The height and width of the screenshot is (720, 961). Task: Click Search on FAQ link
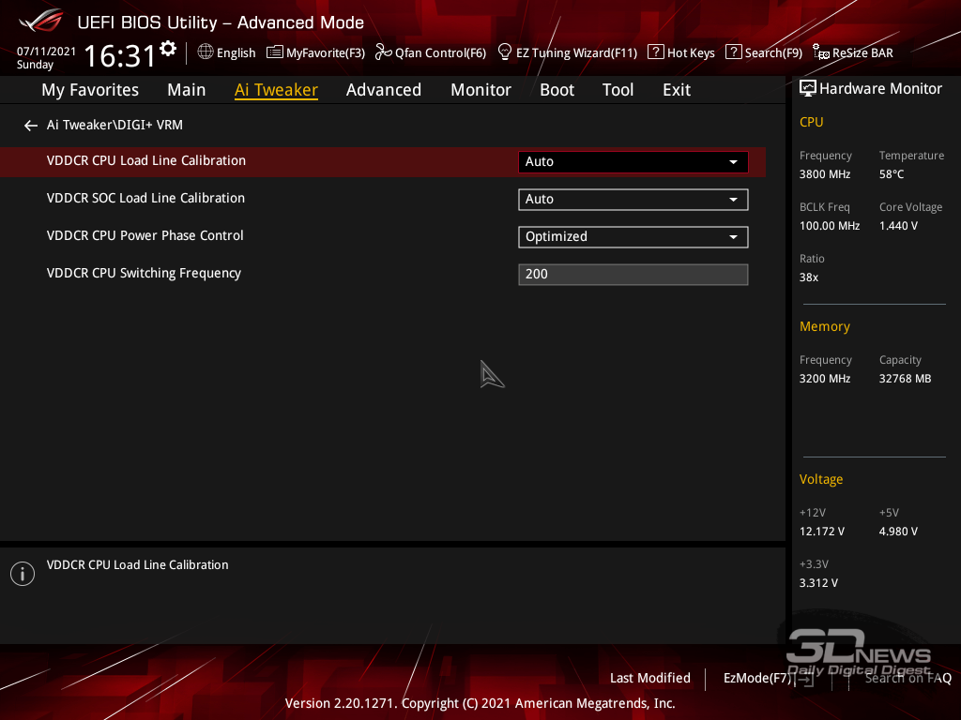tap(908, 678)
